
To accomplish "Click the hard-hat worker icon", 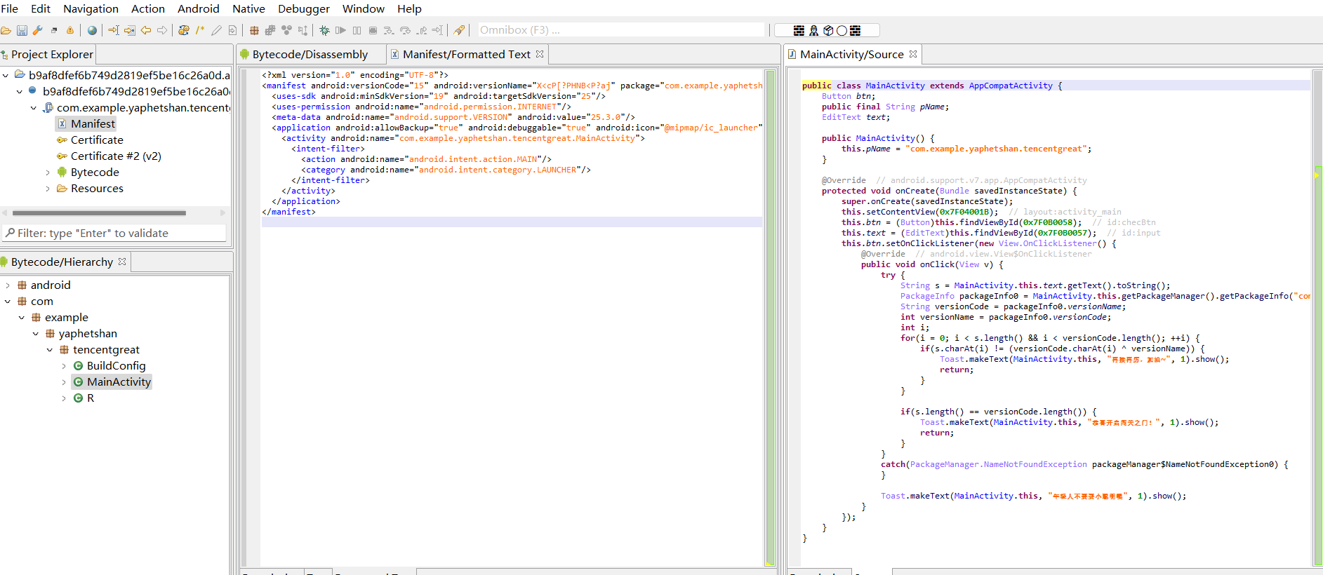I will pos(813,30).
